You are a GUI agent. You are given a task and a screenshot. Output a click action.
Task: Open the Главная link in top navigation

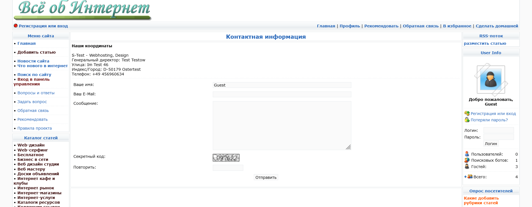[x=326, y=26]
